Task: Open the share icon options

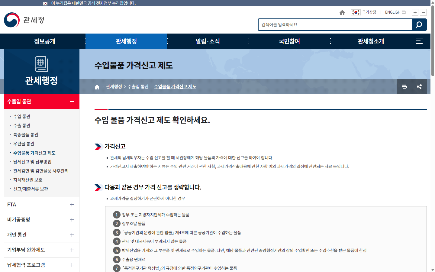Action: point(419,87)
